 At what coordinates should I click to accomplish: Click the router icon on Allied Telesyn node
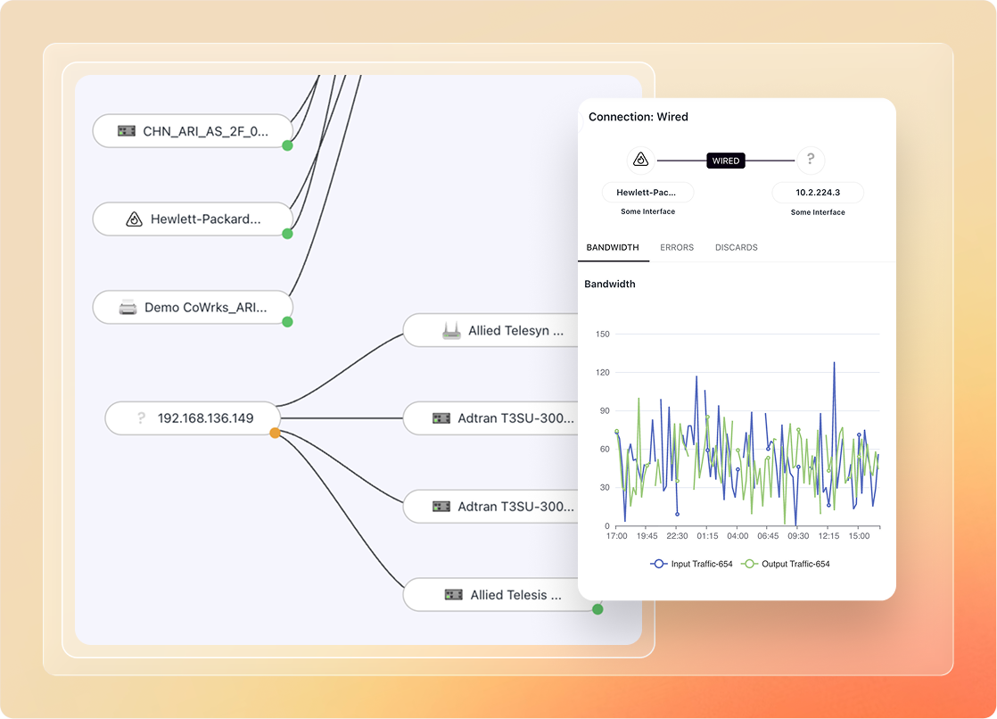[451, 331]
